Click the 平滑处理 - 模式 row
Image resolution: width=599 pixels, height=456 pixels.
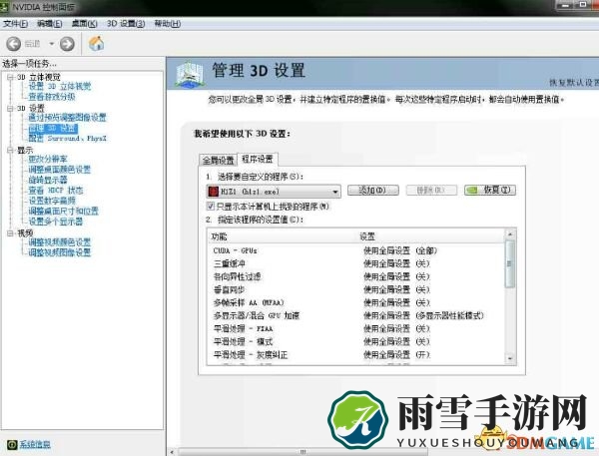356,341
